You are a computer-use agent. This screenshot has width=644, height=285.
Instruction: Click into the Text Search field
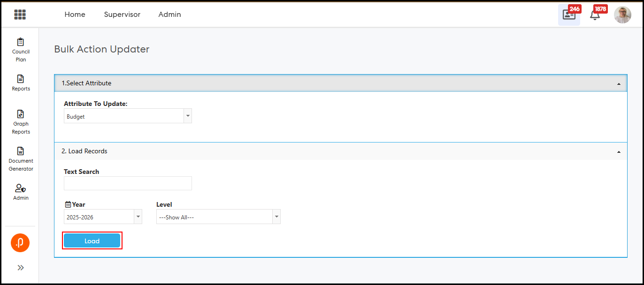[128, 183]
